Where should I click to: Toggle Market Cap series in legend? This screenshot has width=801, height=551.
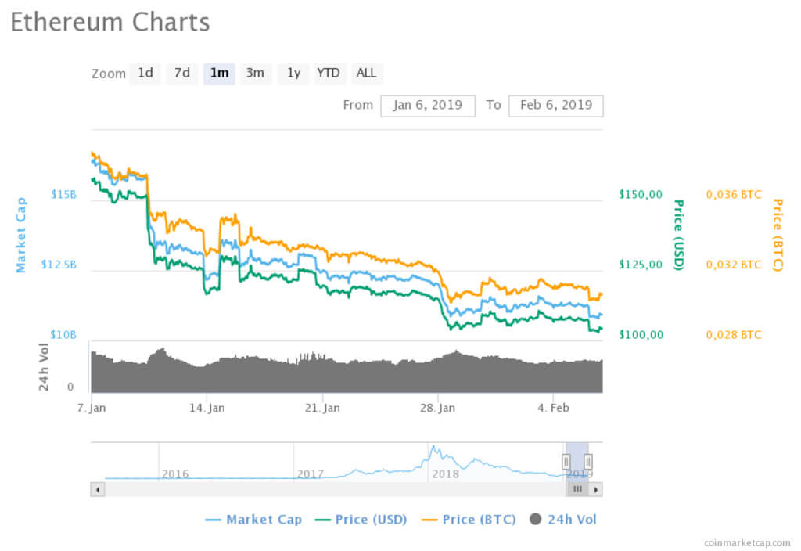click(x=254, y=519)
